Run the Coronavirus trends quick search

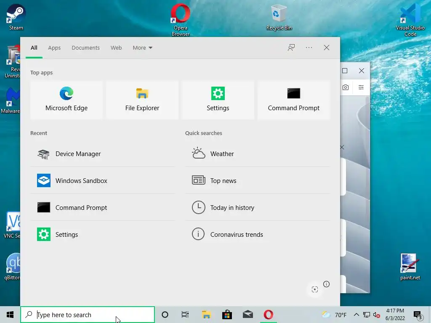tap(258, 235)
